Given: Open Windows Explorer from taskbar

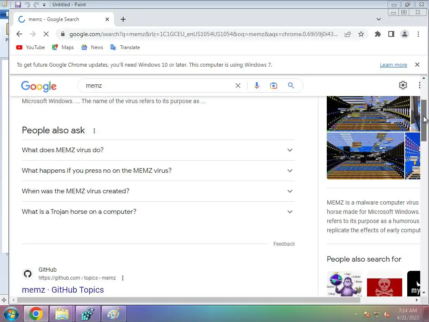Looking at the screenshot, I should 62,314.
